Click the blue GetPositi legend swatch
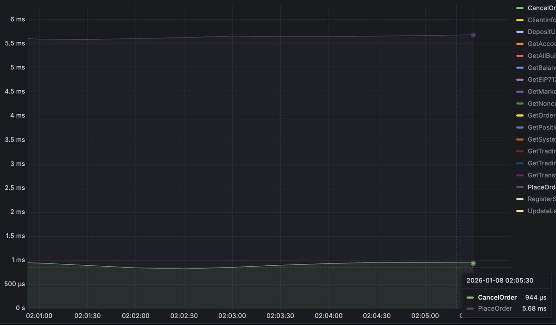Screen dimensions: 556x325 tap(520, 127)
